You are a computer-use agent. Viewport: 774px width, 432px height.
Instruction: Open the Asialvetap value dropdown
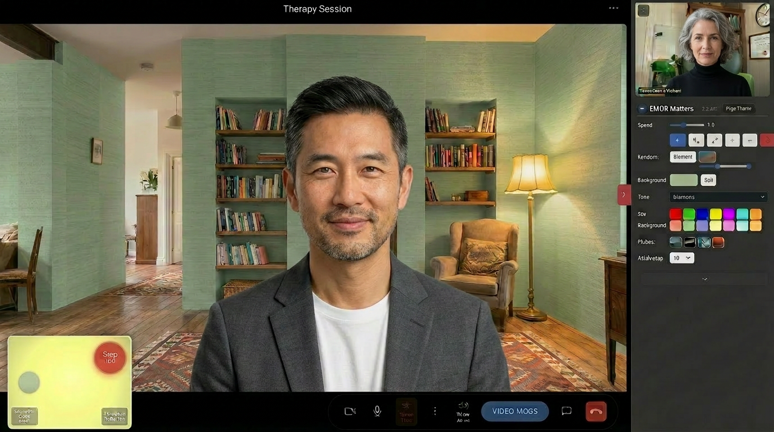click(x=682, y=258)
